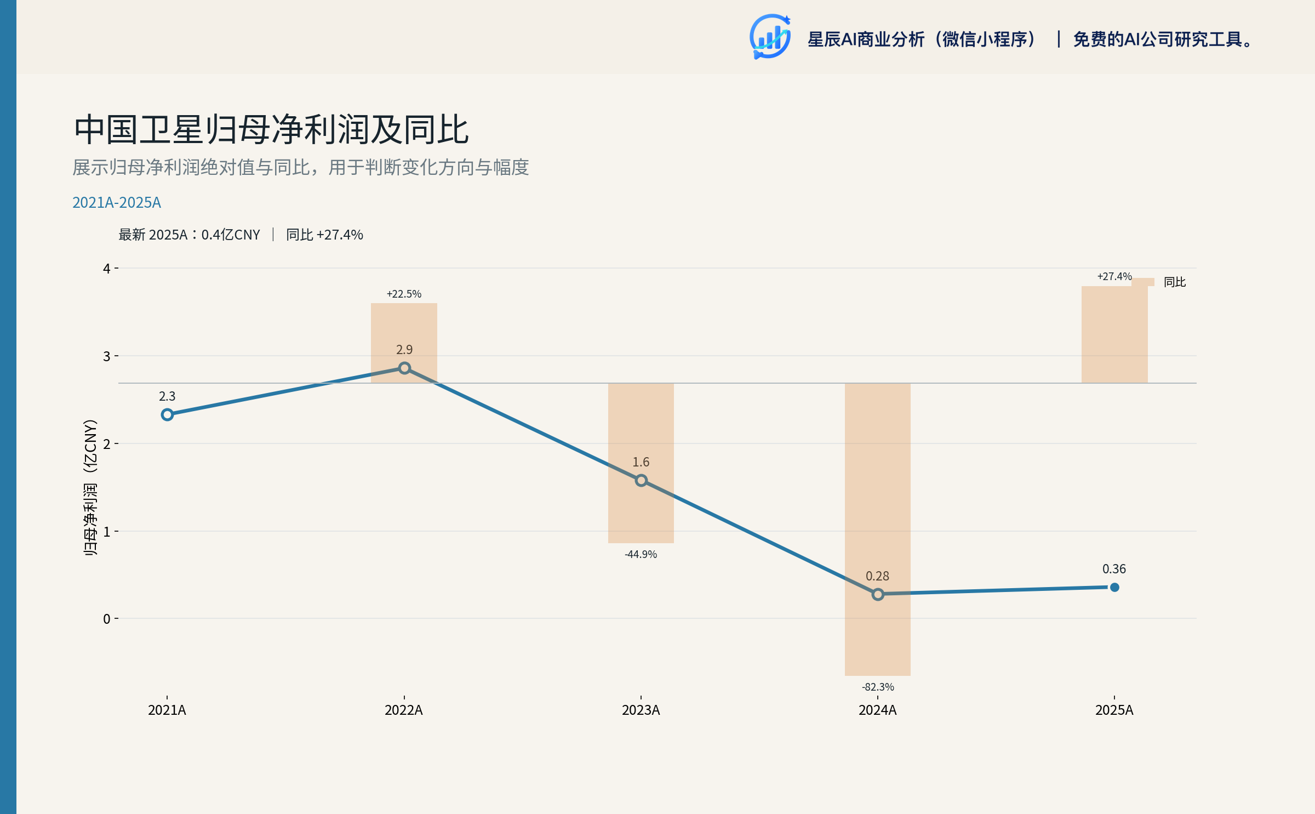Click the 2023A negative year-over-year bar
Image resolution: width=1315 pixels, height=814 pixels.
[641, 463]
